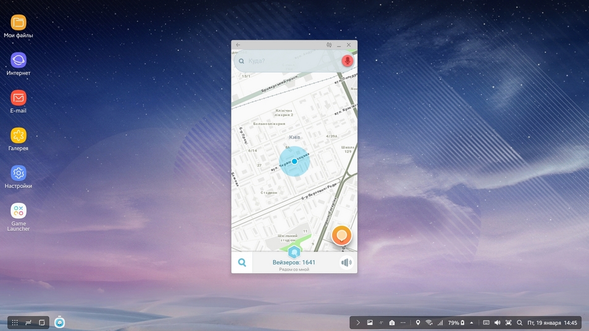Open the orange report button on the map
The width and height of the screenshot is (589, 331).
click(x=341, y=235)
